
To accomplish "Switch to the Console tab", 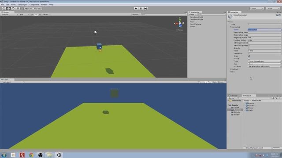I will [234, 96].
